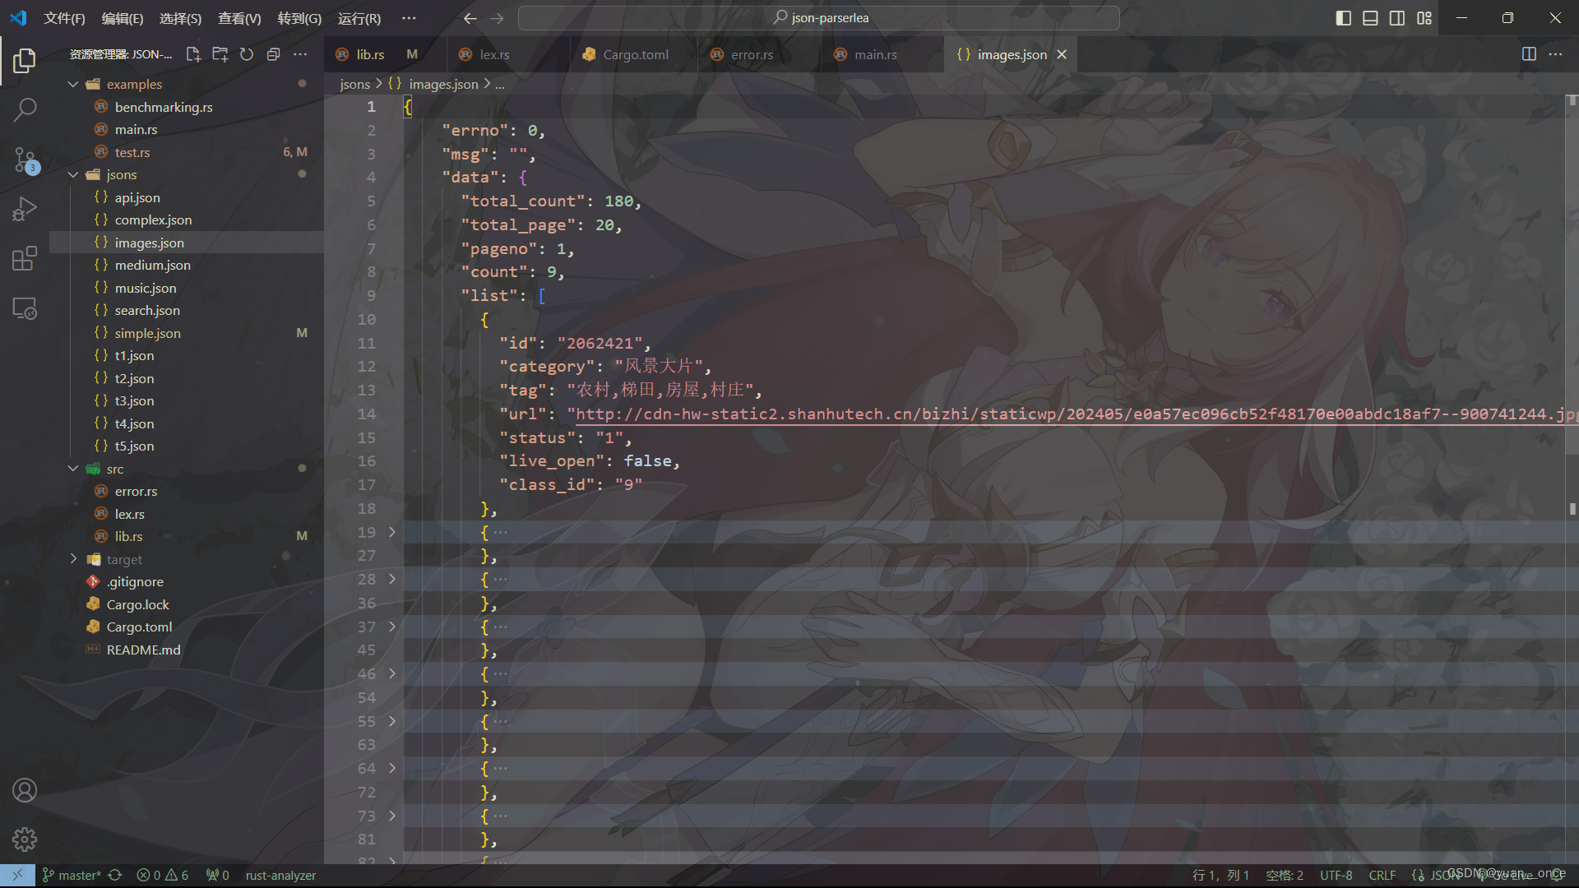Click the Go Forward arrow in the title bar

(497, 18)
